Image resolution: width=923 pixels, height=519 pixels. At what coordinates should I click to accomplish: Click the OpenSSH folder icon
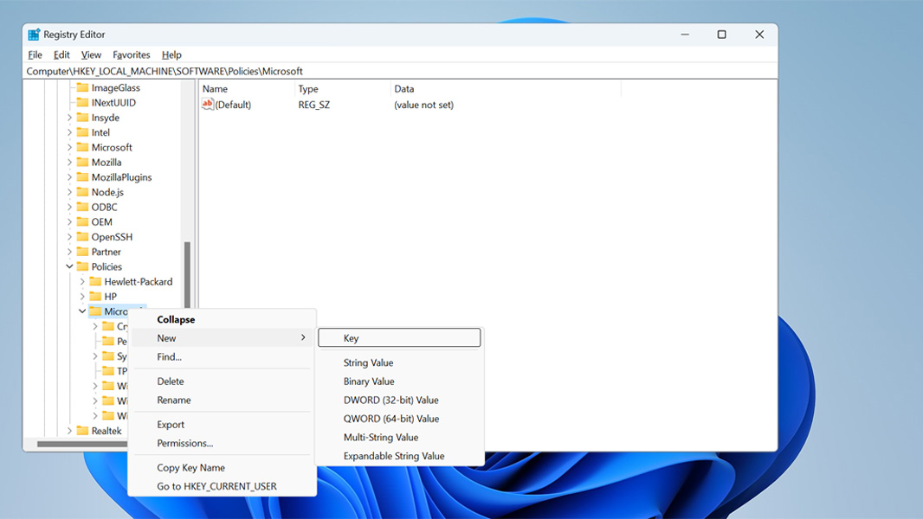[x=82, y=237]
